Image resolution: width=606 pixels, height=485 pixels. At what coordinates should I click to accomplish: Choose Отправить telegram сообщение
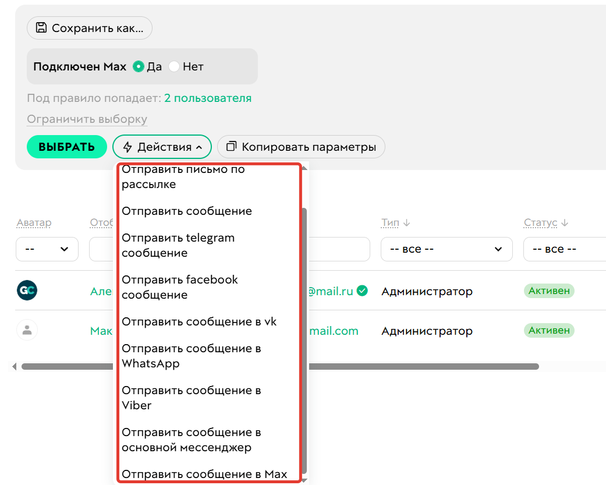pyautogui.click(x=178, y=245)
